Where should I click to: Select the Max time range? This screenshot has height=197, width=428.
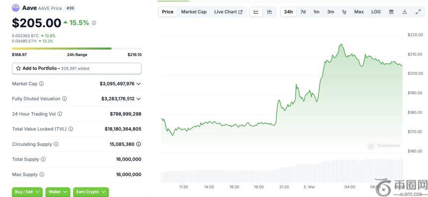click(x=359, y=12)
